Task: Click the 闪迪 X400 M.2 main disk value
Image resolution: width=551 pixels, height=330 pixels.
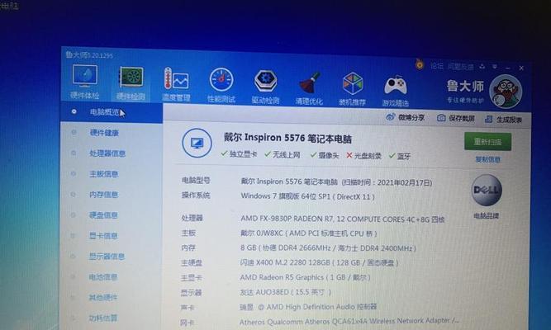Action: point(319,262)
